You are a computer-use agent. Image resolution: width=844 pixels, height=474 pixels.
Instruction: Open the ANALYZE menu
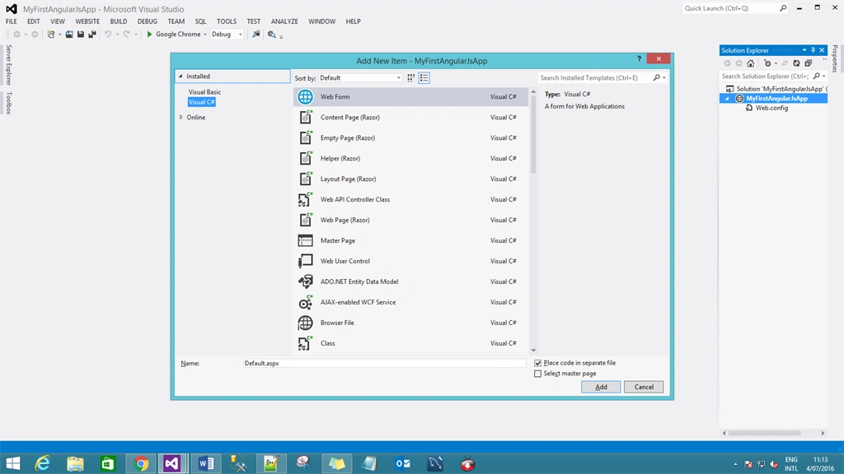pyautogui.click(x=284, y=21)
